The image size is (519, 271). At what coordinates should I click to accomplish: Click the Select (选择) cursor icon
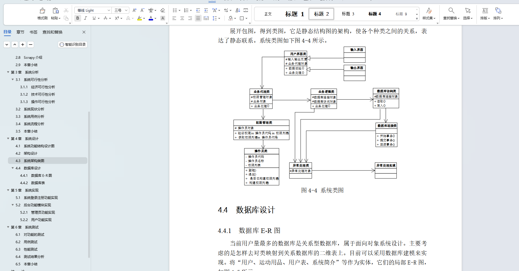(x=468, y=10)
